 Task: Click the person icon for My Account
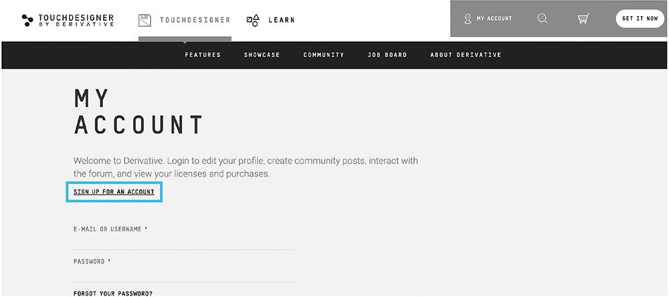click(468, 19)
